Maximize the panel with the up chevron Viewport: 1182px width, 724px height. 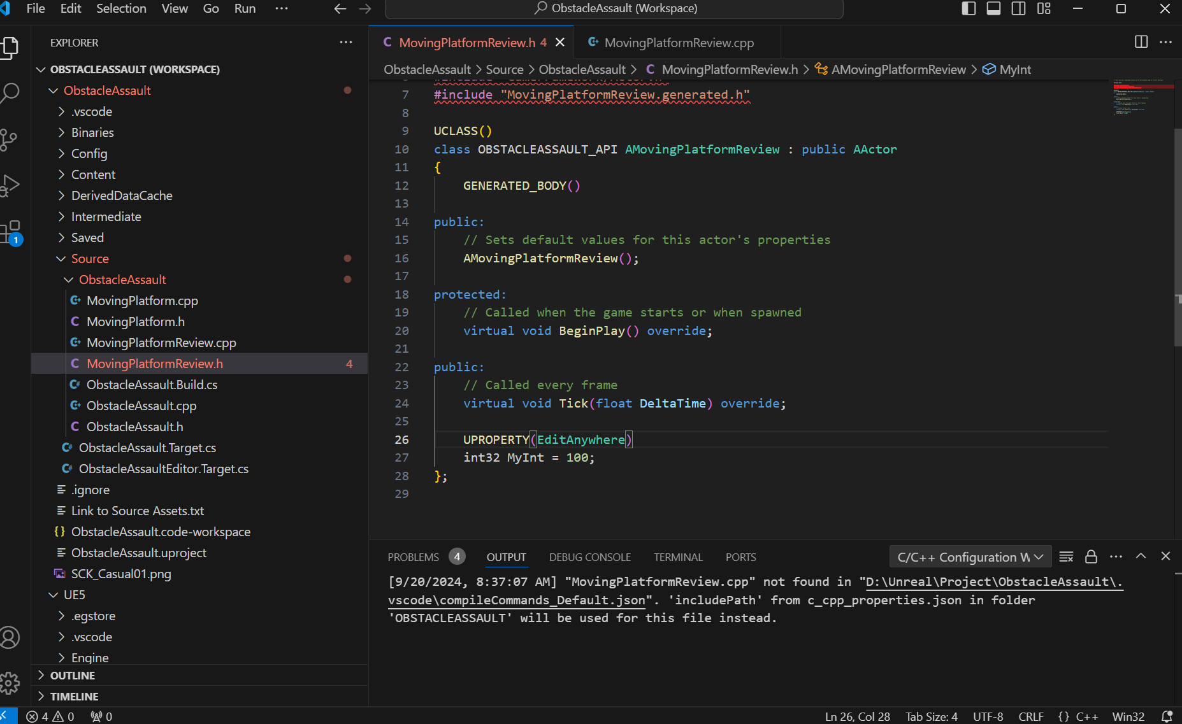point(1141,556)
